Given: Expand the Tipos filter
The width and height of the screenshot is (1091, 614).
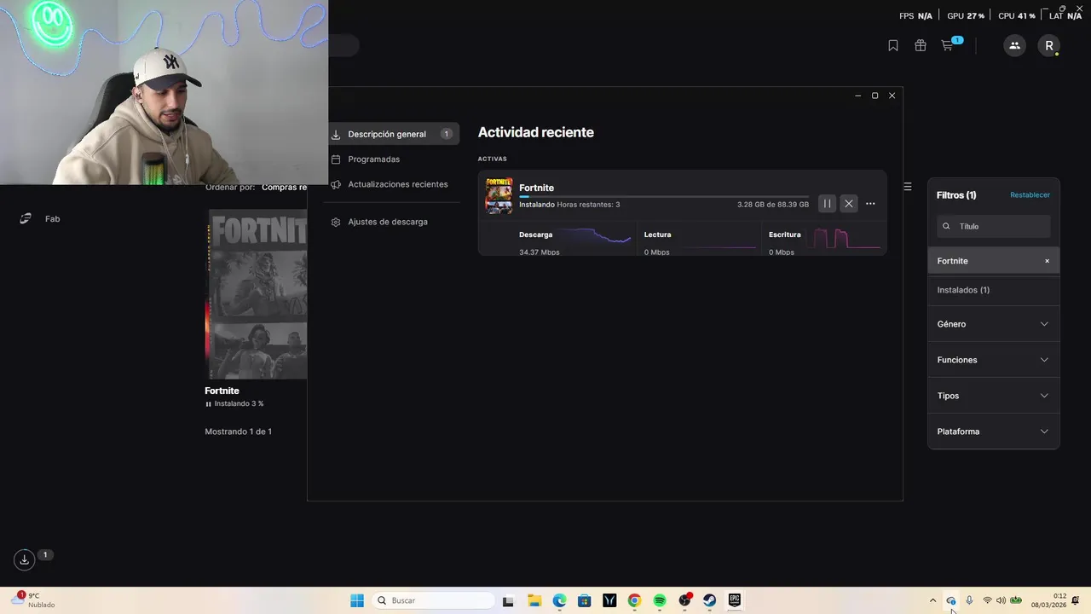Looking at the screenshot, I should [x=994, y=396].
